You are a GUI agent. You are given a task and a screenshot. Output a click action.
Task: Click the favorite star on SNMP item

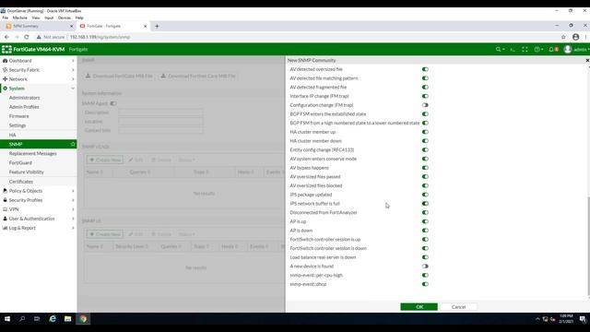pos(73,144)
